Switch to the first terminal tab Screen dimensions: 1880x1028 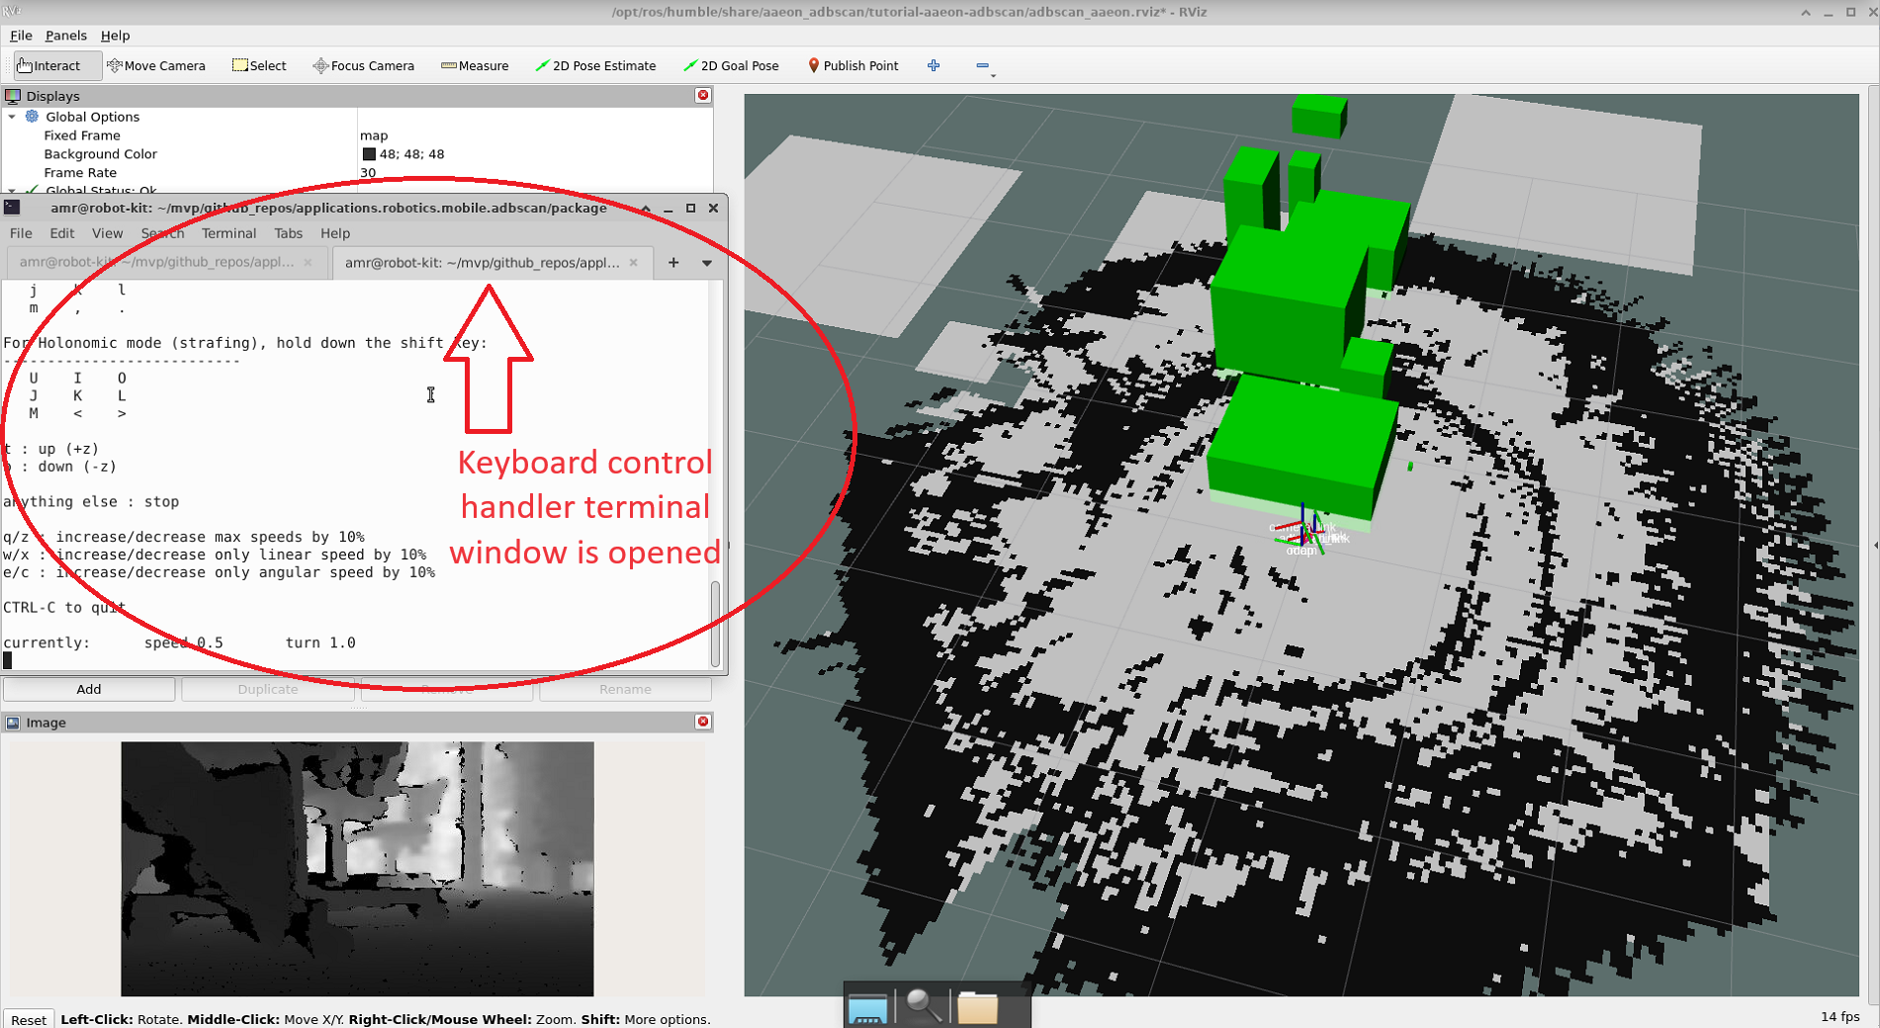[x=156, y=263]
